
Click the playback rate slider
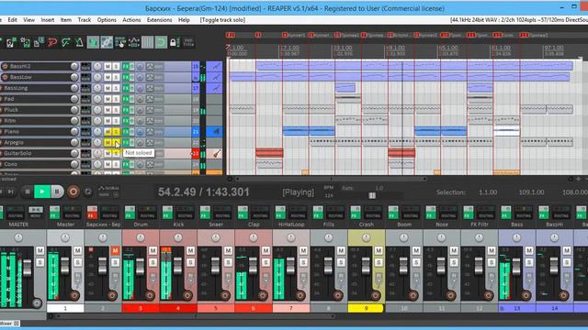coord(372,195)
